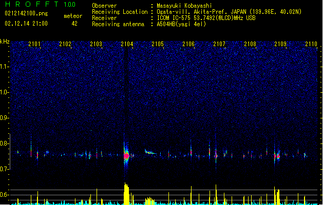Select the meteor count value 42
The width and height of the screenshot is (323, 205).
74,24
